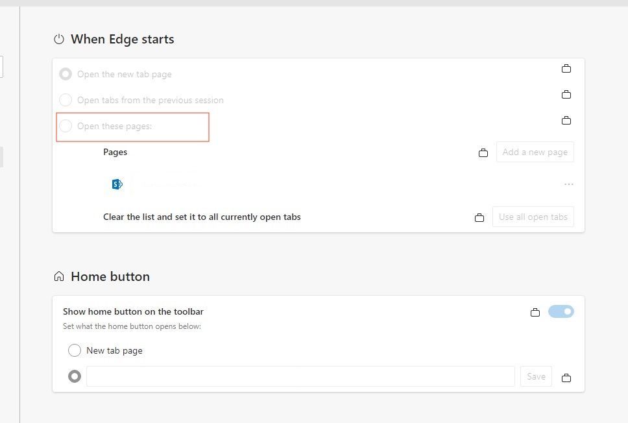This screenshot has width=628, height=423.
Task: Click the SharePoint page icon in the Pages list
Action: 117,184
